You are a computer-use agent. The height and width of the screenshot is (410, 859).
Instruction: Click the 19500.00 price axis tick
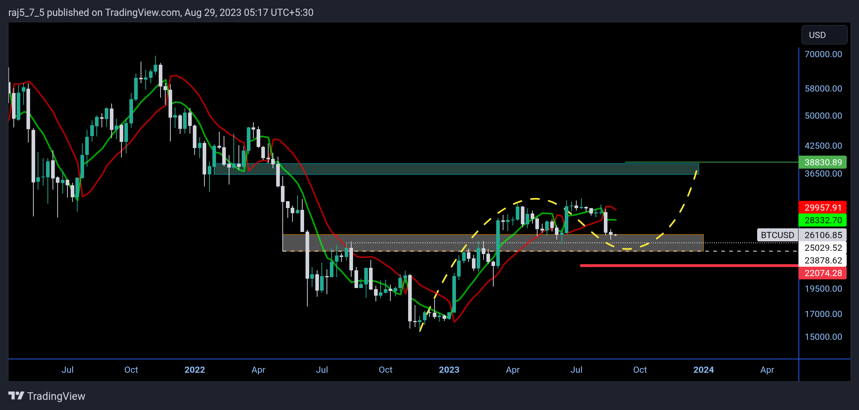[x=823, y=289]
